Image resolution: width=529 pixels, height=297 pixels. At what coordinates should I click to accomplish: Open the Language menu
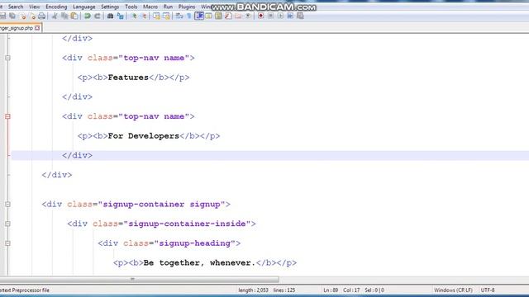(84, 7)
